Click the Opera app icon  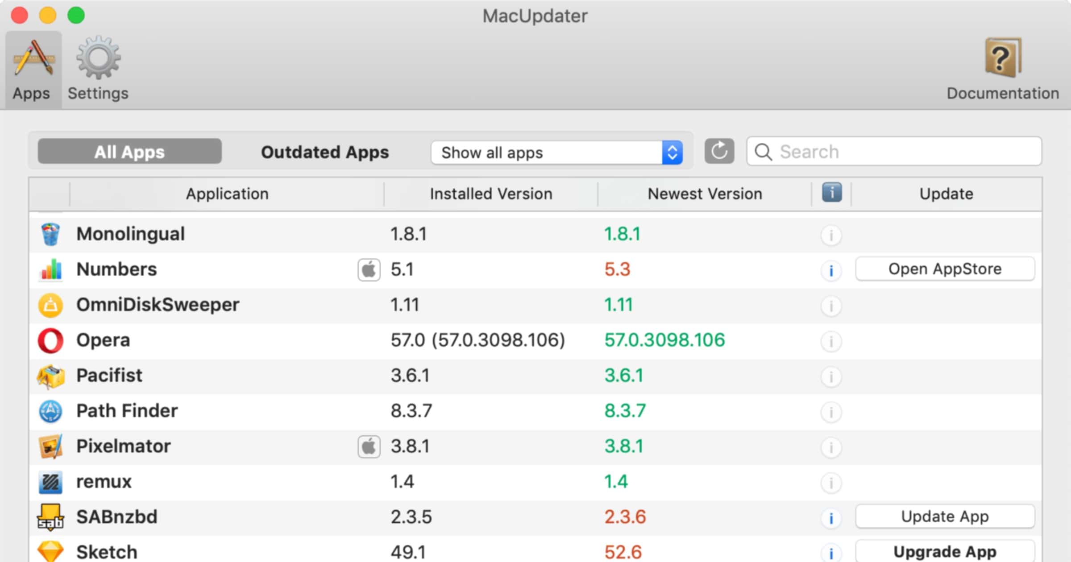pyautogui.click(x=50, y=341)
